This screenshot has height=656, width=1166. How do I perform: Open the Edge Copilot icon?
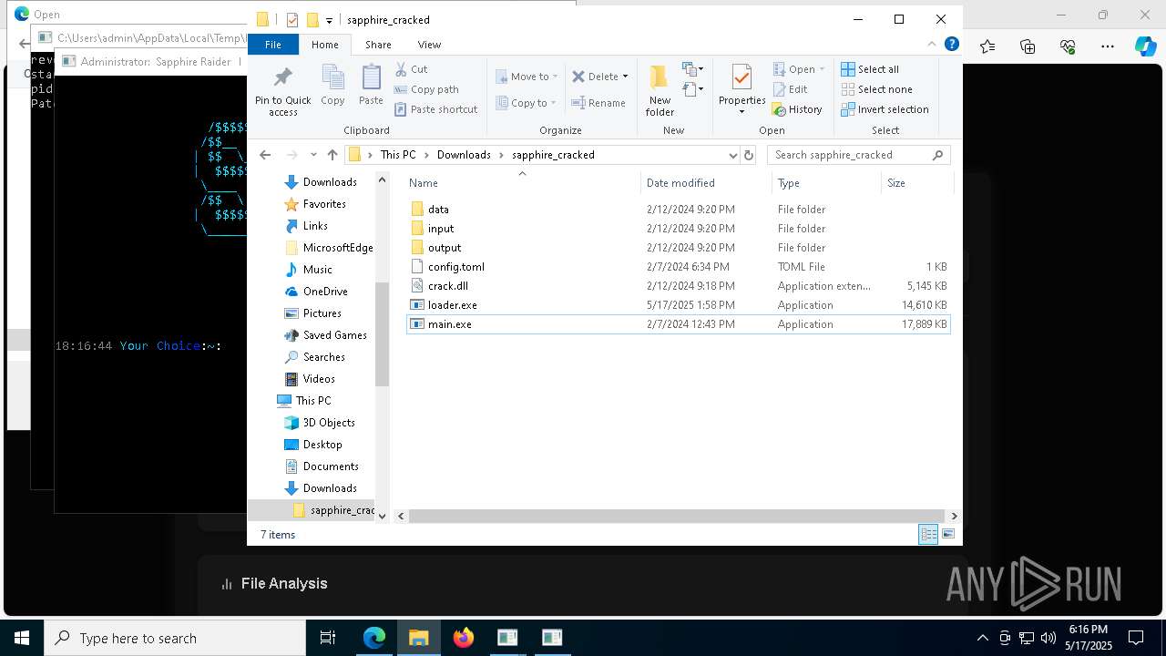pyautogui.click(x=1145, y=46)
